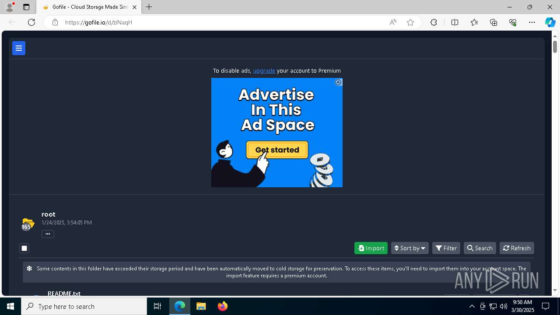
Task: Show hidden system tray icons
Action: [x=472, y=306]
